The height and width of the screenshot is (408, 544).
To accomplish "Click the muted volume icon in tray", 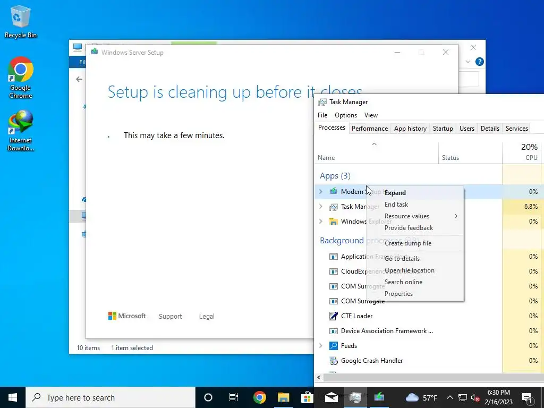I will point(475,398).
